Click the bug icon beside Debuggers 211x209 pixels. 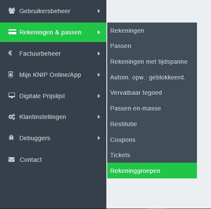(x=11, y=138)
